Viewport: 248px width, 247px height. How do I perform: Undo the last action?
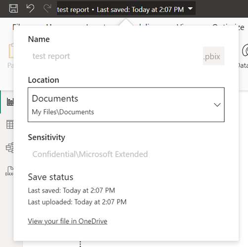tap(30, 8)
